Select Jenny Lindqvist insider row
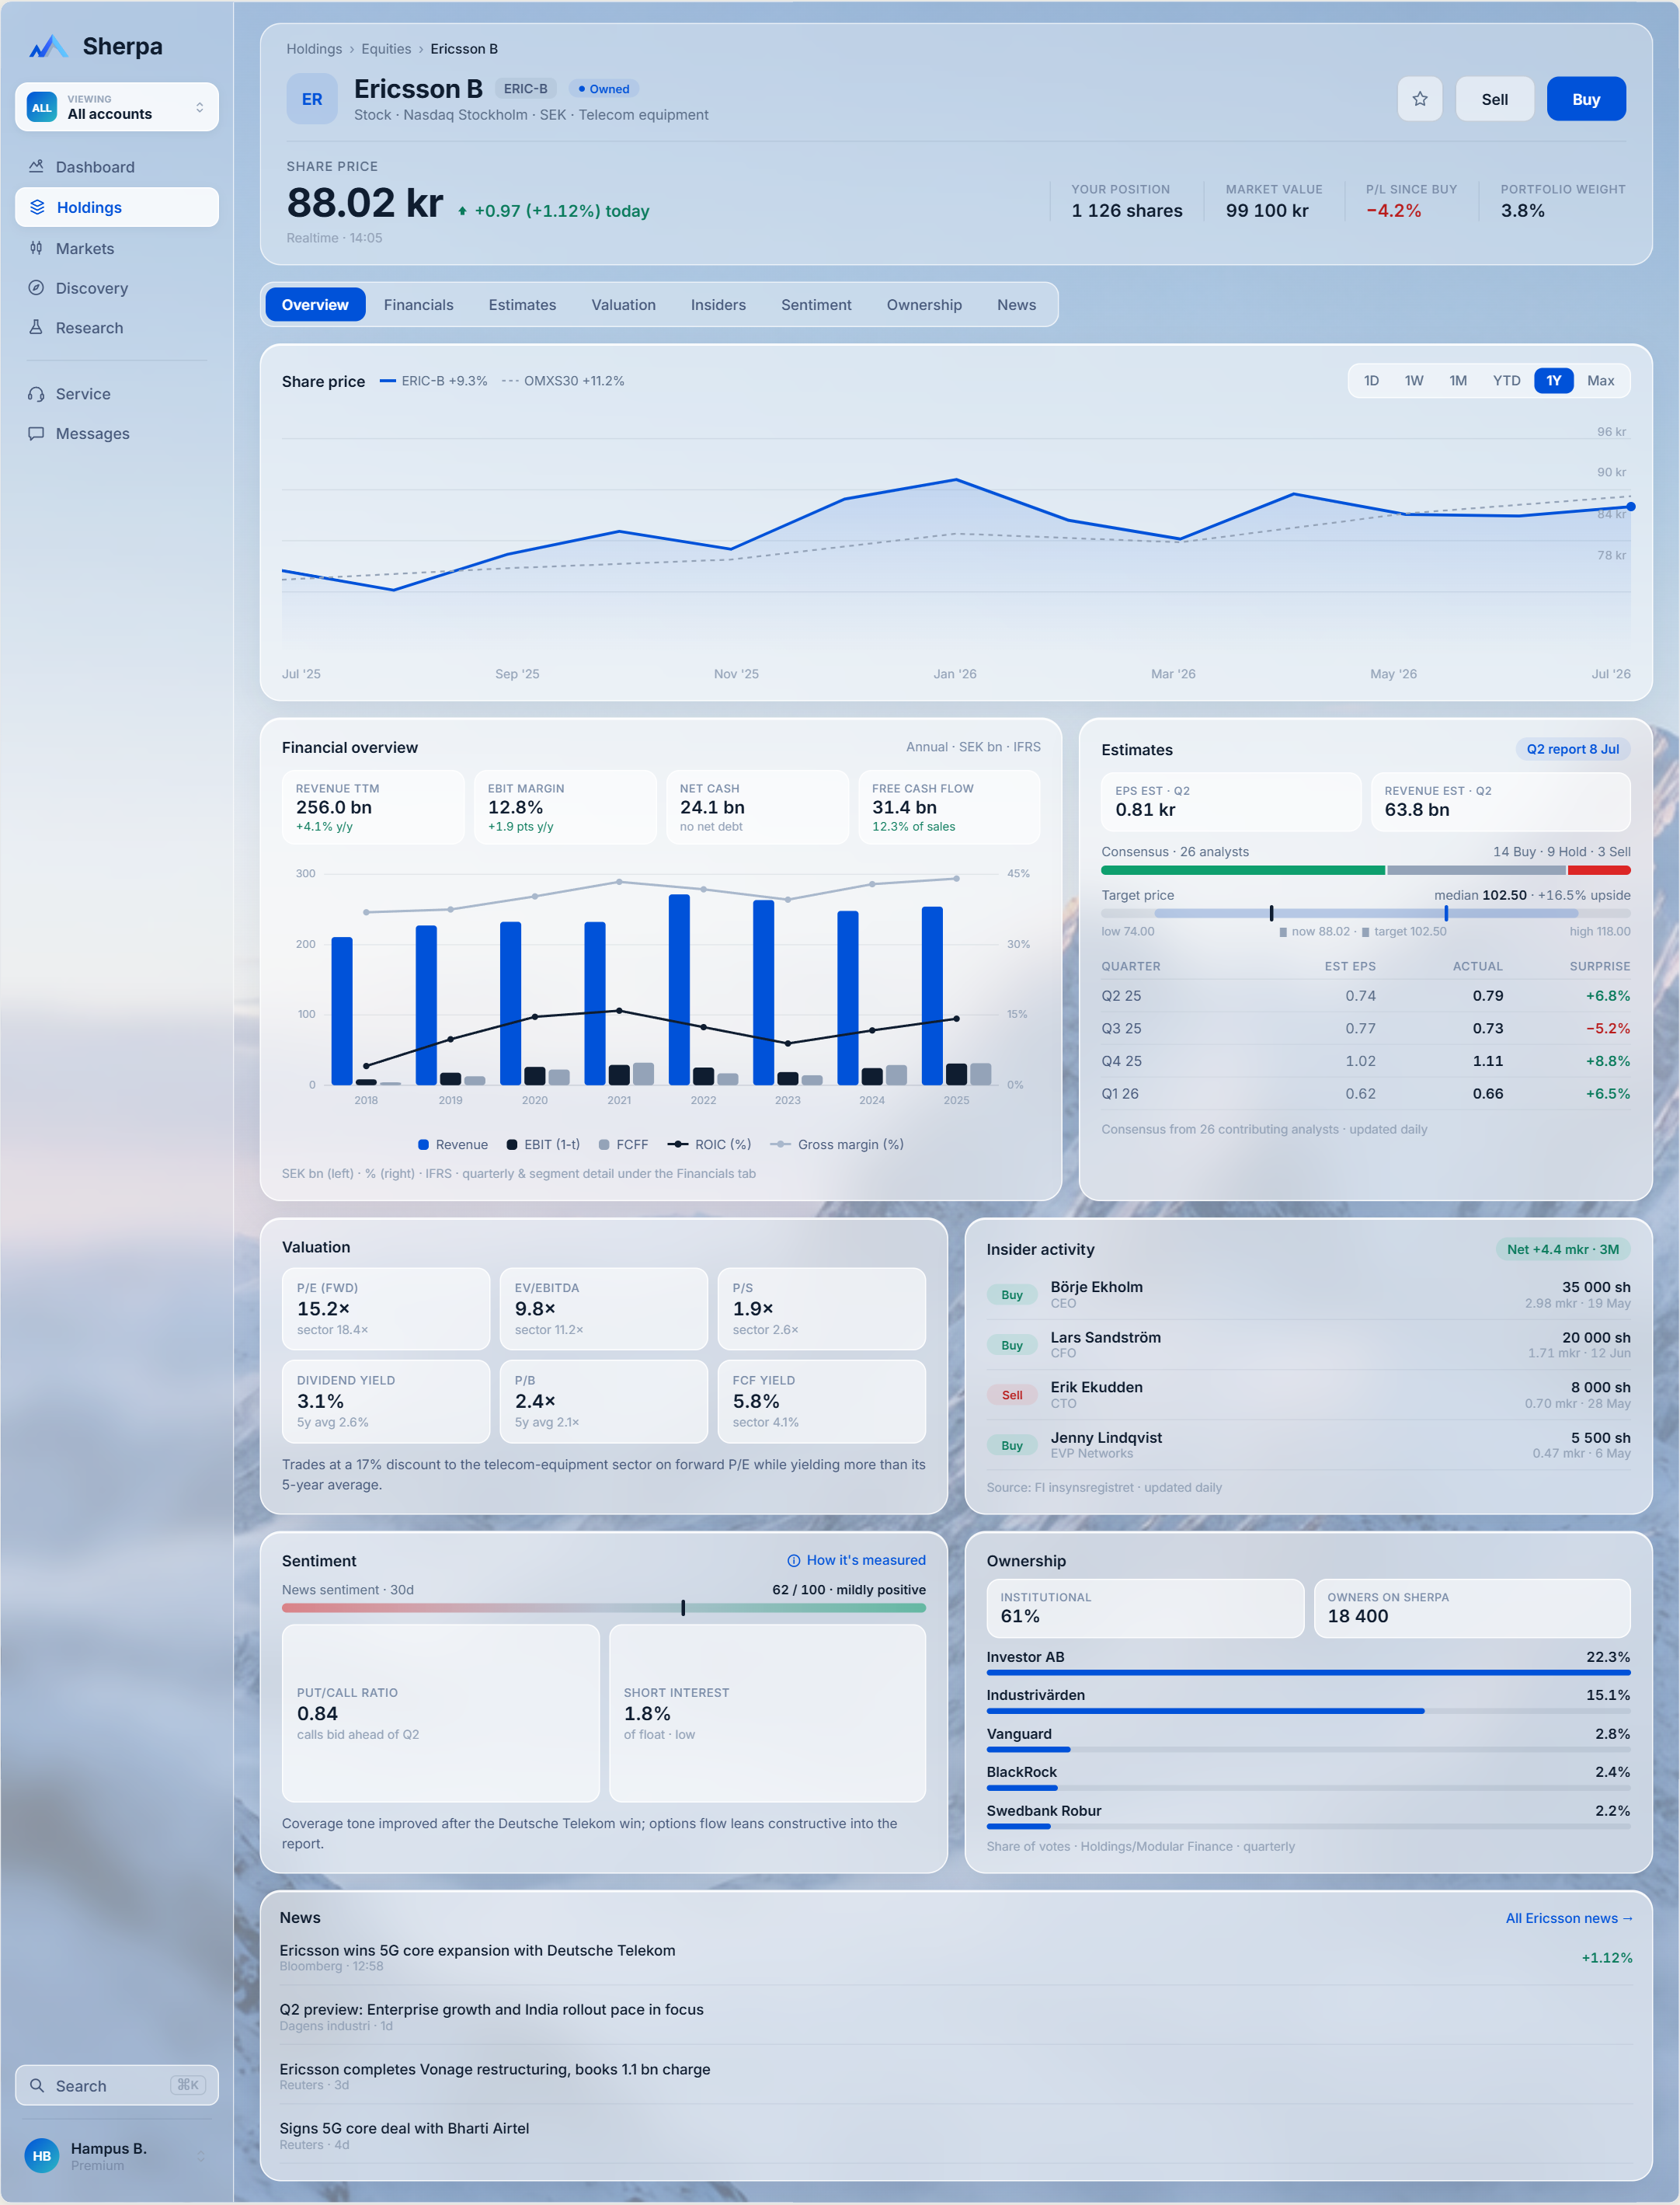 tap(1308, 1444)
